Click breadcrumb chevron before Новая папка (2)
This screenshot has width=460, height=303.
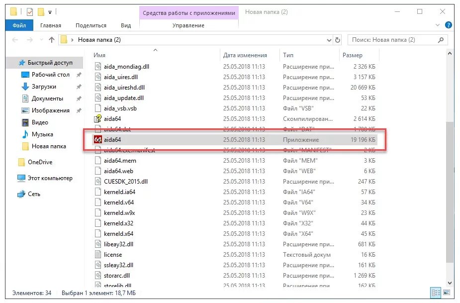pyautogui.click(x=72, y=40)
